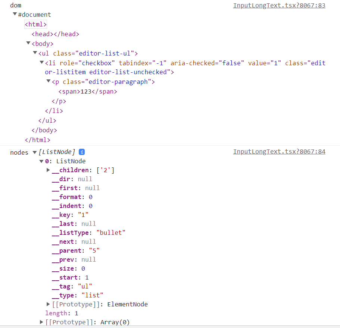Collapse the nodes [ListNode] array

point(34,152)
